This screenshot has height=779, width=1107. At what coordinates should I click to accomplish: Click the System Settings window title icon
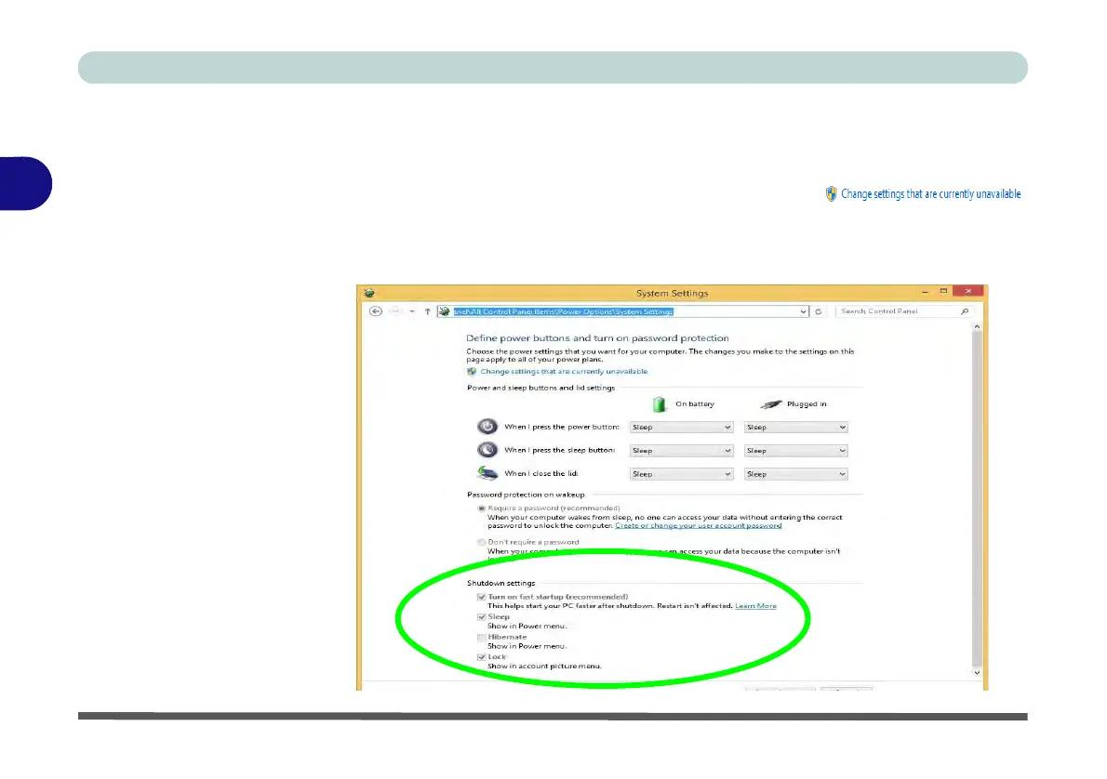tap(369, 293)
